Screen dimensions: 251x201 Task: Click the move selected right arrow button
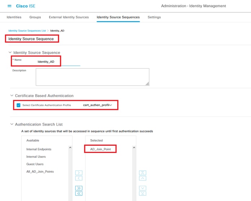click(x=79, y=173)
